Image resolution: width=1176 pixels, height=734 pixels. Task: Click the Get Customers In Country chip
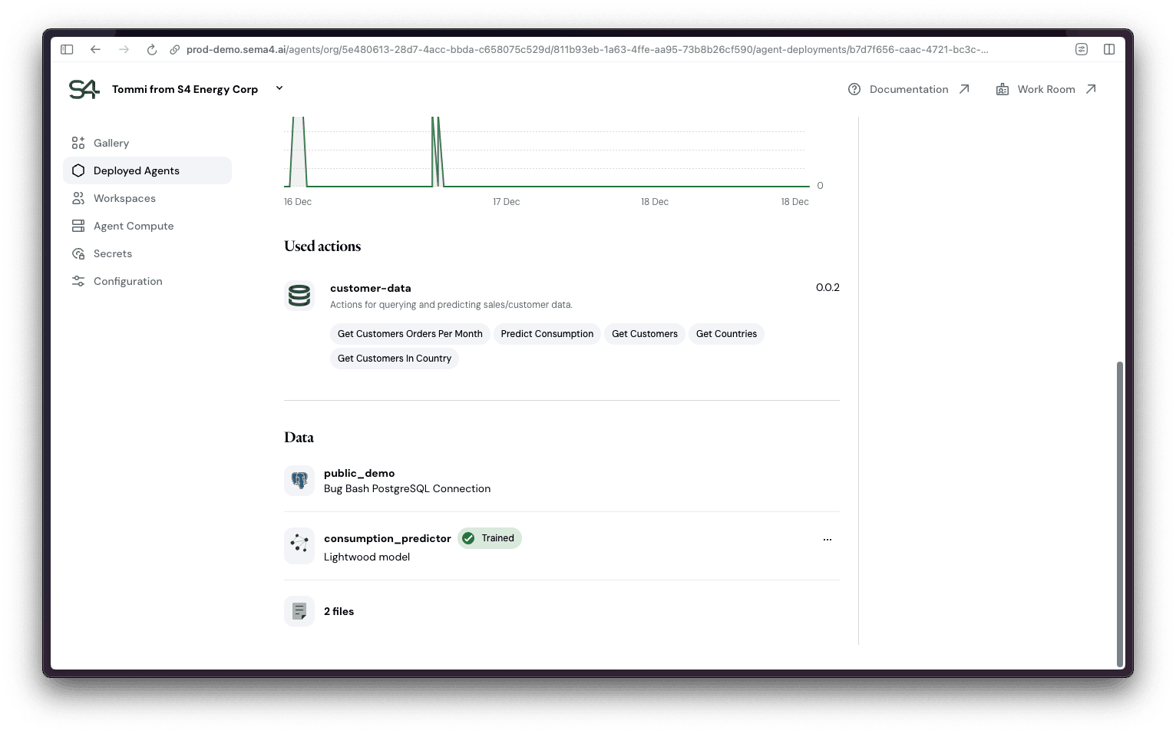[395, 359]
